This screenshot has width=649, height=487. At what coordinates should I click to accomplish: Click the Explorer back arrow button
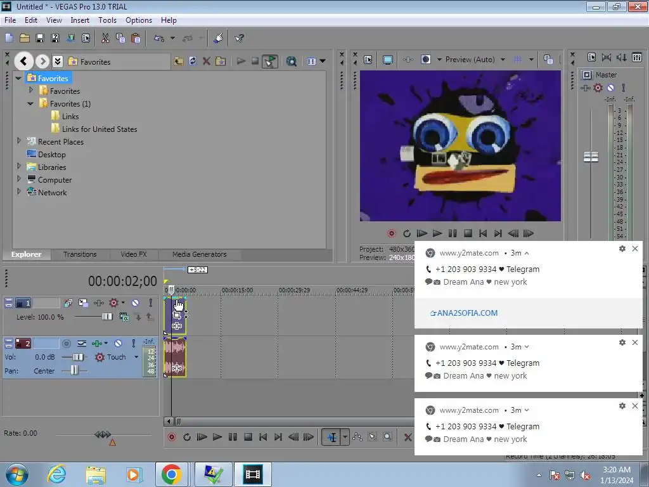[x=23, y=62]
